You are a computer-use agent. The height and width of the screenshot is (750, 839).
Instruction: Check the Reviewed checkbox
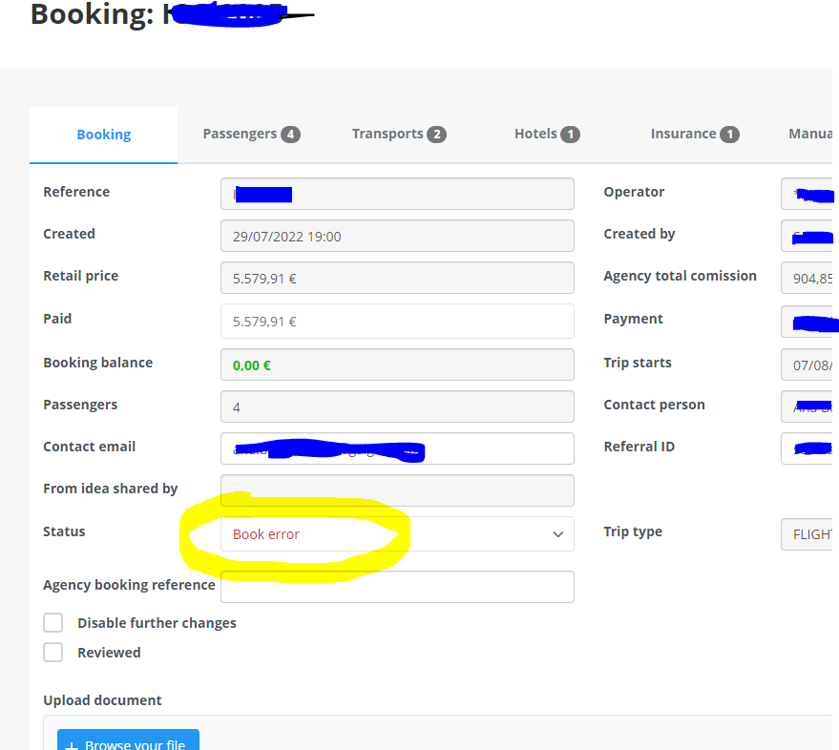pos(53,653)
